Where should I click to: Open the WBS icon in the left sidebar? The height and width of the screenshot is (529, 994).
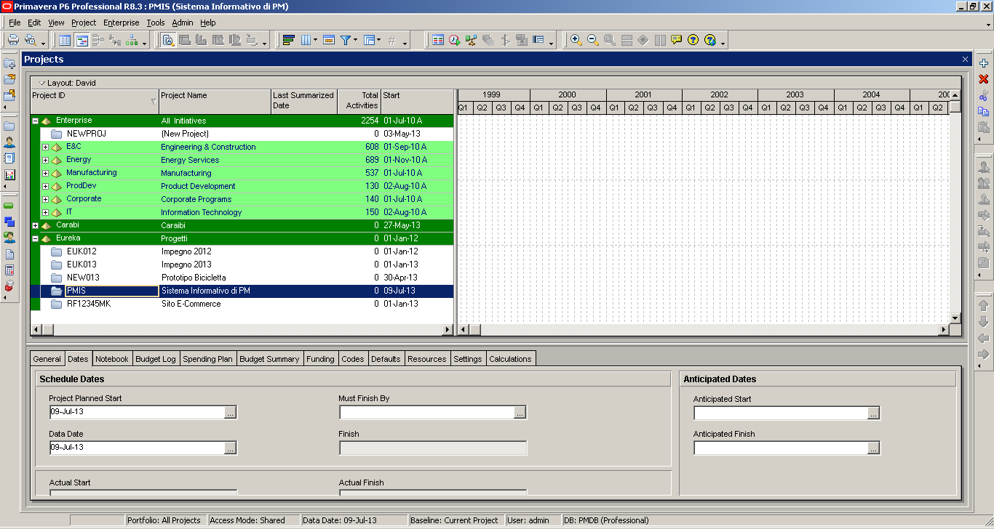click(x=9, y=222)
